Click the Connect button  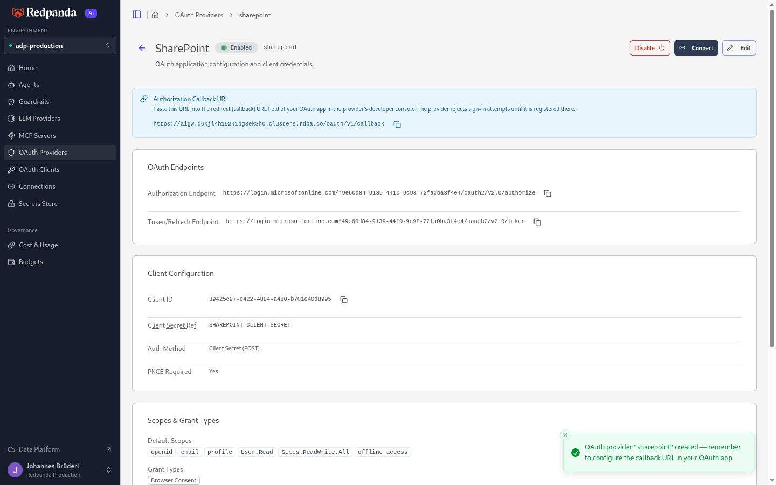click(x=696, y=48)
